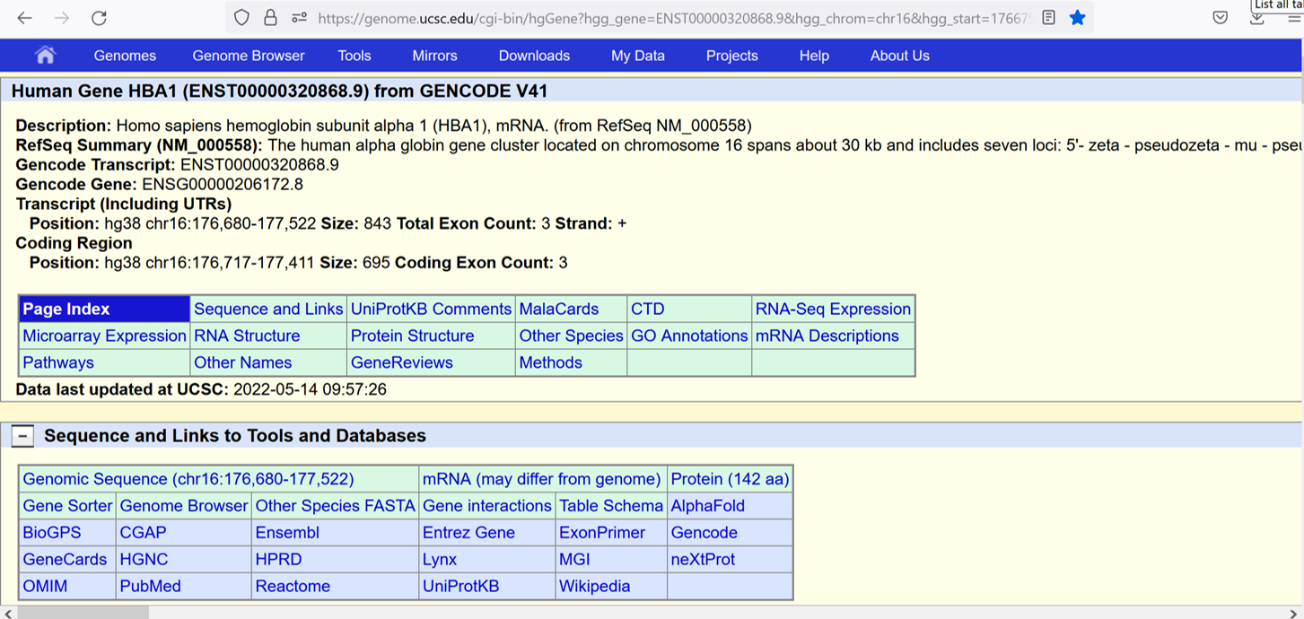Jump to UniProtKB Comments section
The width and height of the screenshot is (1304, 619).
pos(432,309)
